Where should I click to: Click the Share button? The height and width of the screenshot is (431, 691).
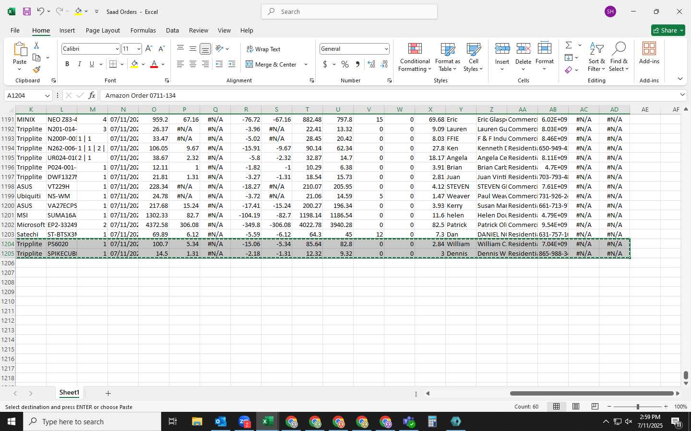click(x=668, y=30)
